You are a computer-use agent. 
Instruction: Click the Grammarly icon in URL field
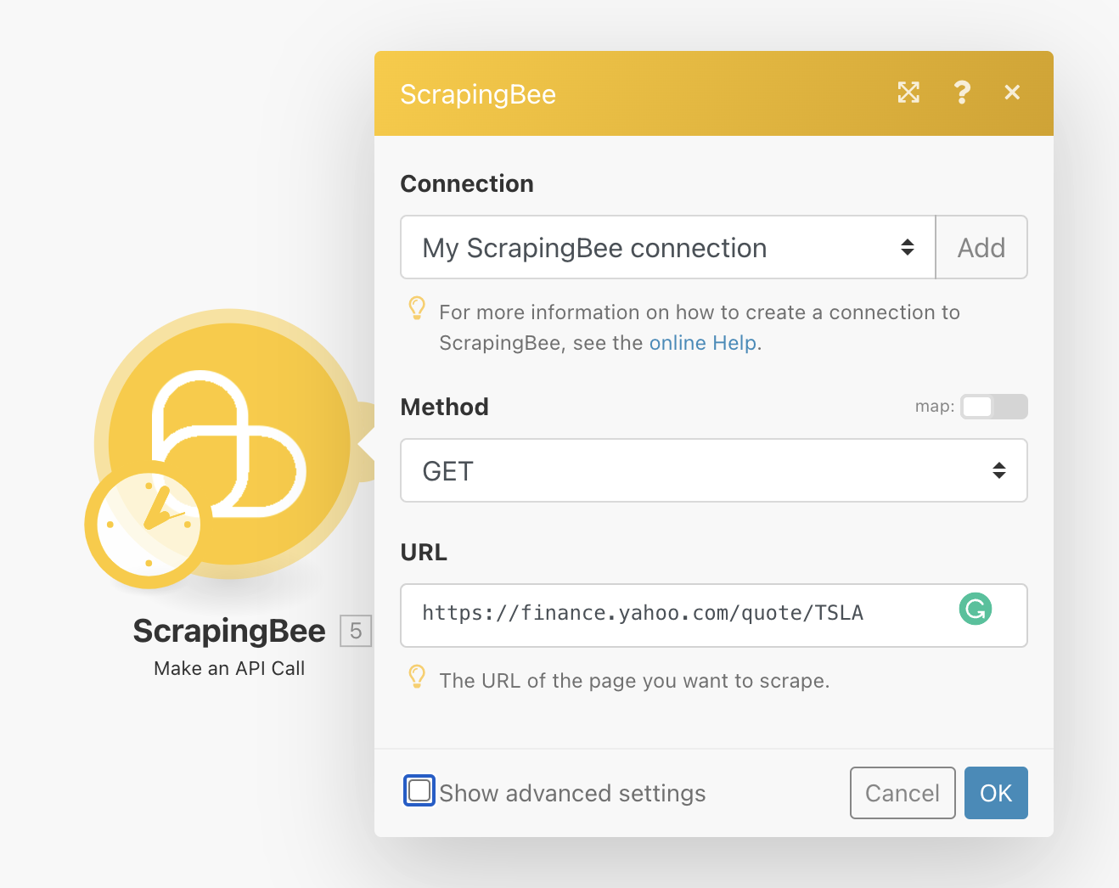pos(976,609)
